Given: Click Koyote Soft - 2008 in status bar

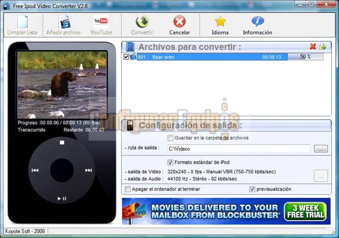Looking at the screenshot, I should coord(25,231).
